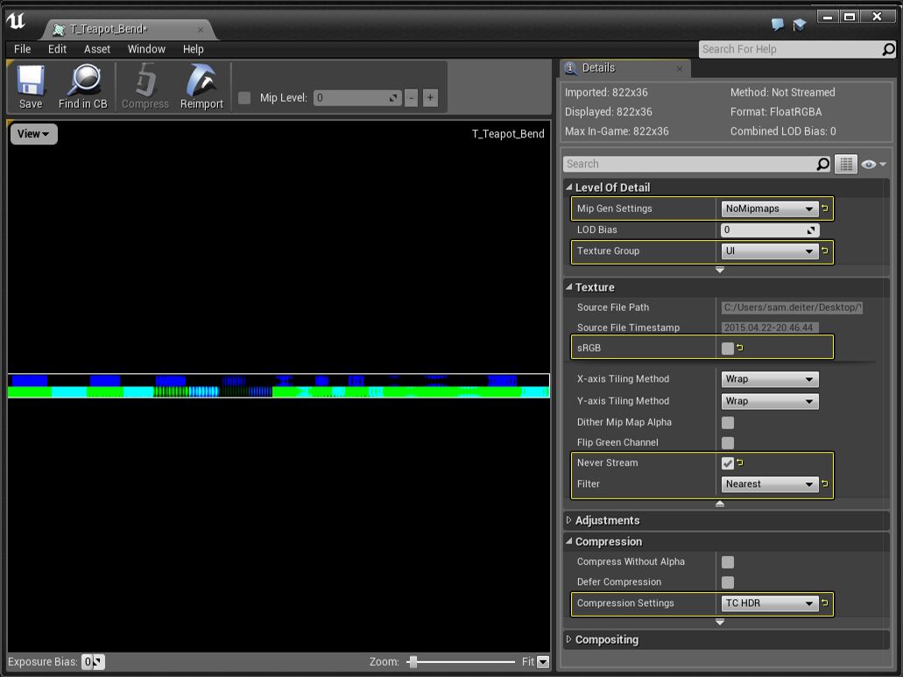
Task: Click the Zoom slider track
Action: [x=464, y=662]
